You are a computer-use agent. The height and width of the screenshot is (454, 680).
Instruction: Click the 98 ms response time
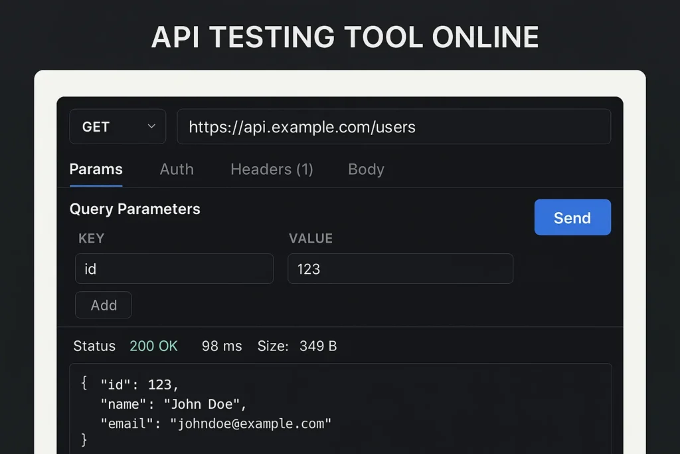[221, 346]
